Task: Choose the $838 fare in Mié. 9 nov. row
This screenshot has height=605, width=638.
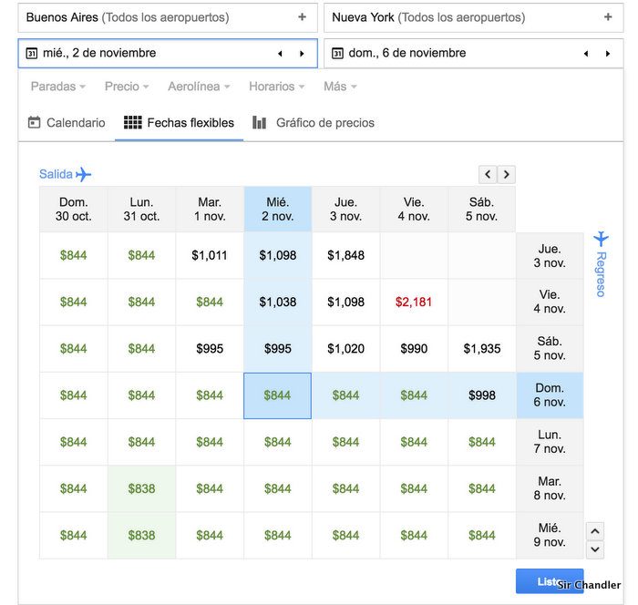Action: (141, 535)
